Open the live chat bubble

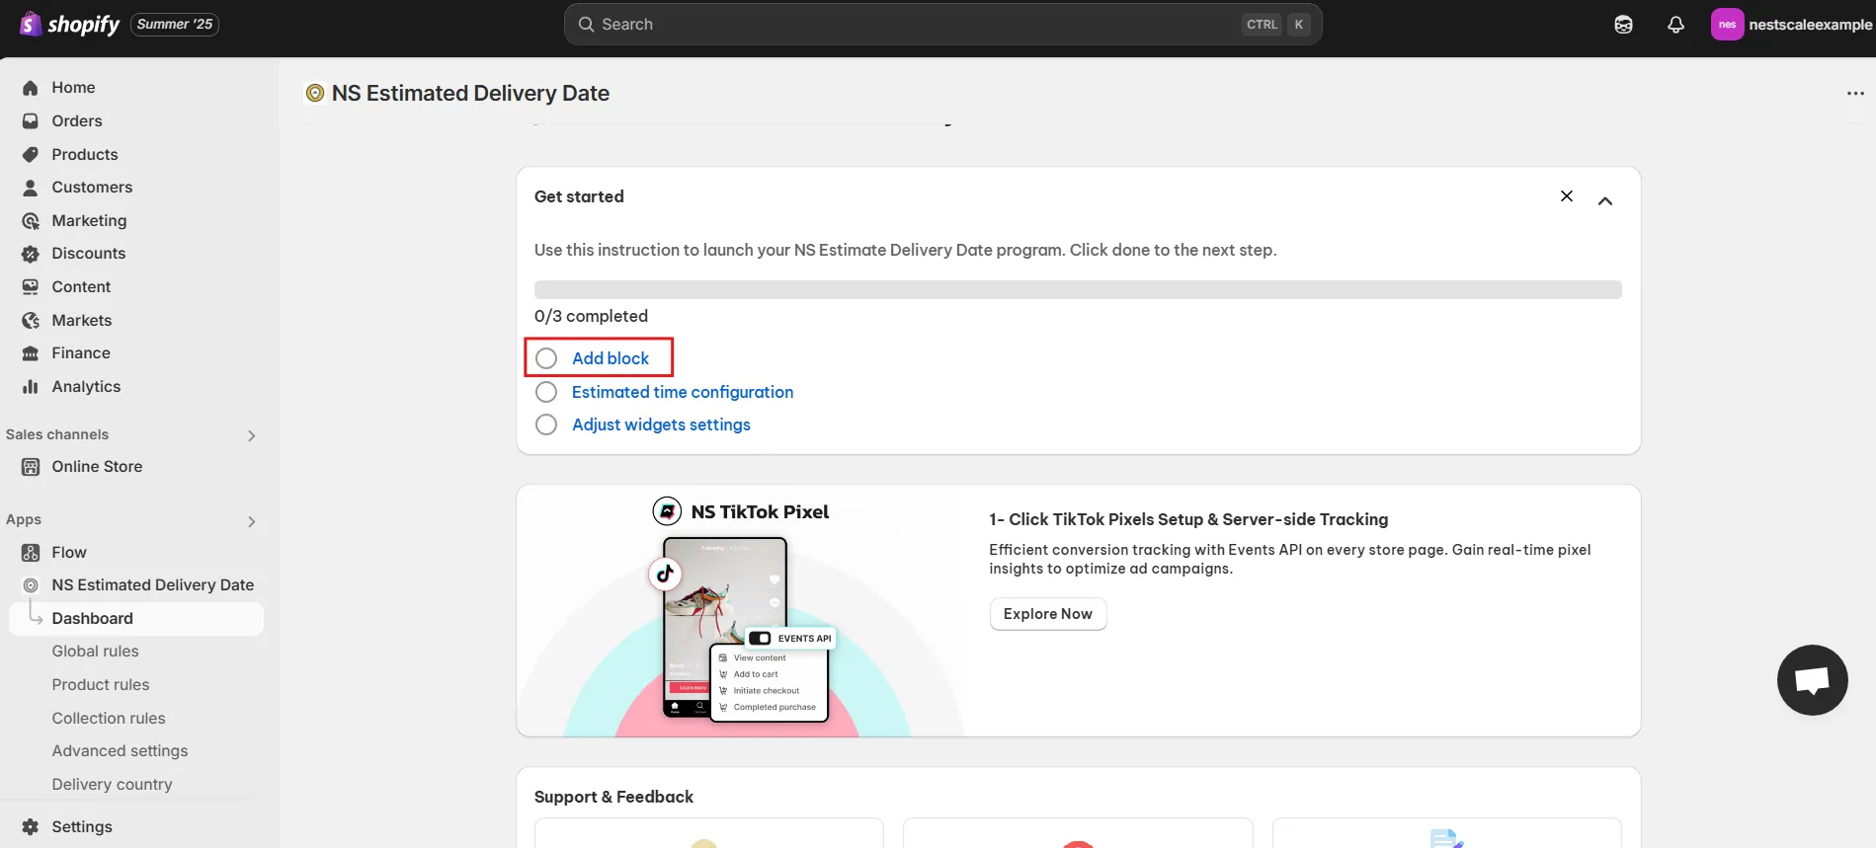pos(1812,680)
